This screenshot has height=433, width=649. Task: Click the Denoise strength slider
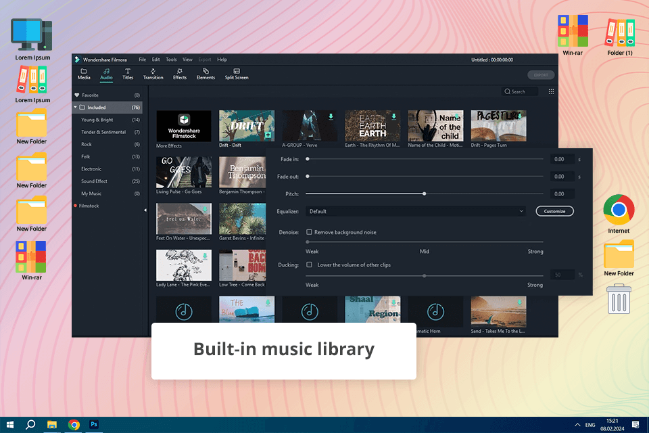tap(425, 242)
